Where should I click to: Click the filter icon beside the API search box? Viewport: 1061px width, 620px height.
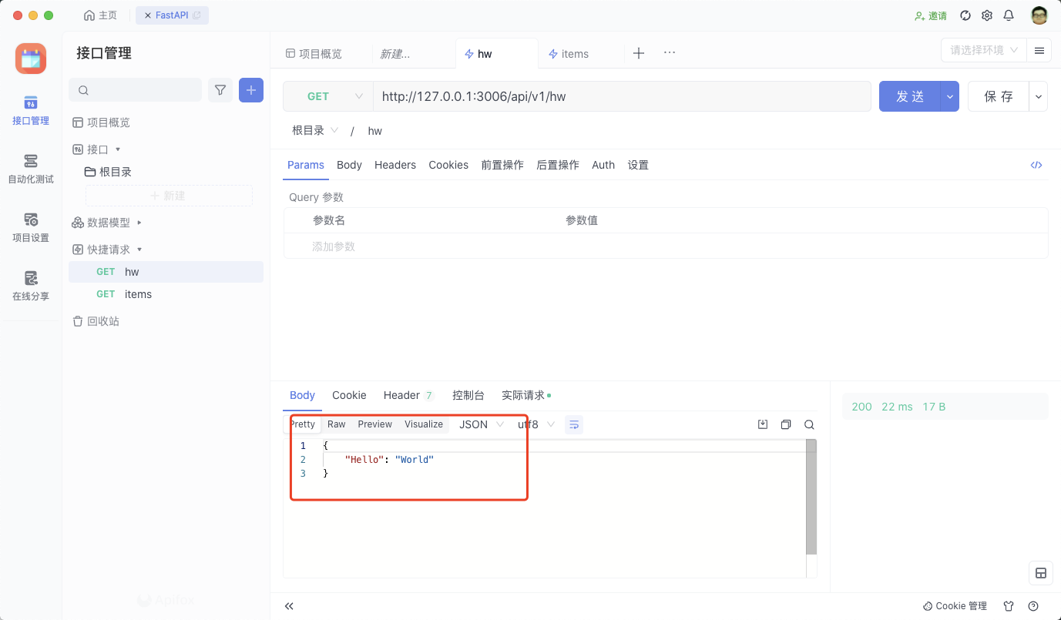point(220,89)
